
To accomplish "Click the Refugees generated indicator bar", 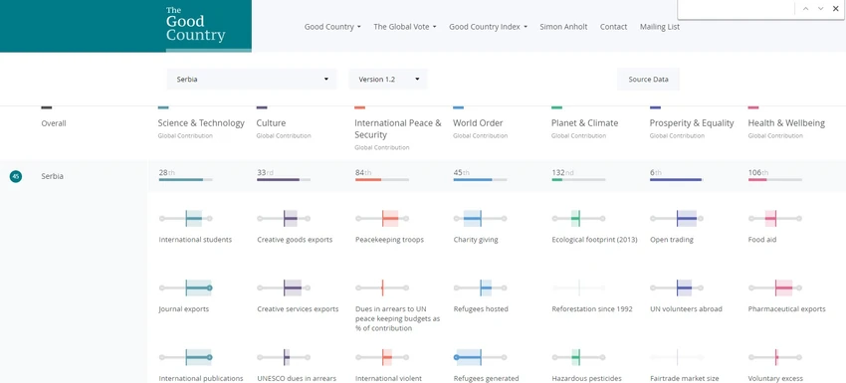I will coord(480,357).
